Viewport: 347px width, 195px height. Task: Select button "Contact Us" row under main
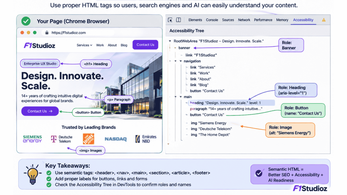click(207, 115)
